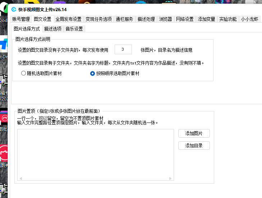Switch to 全局发布设置 tab
The image size is (262, 198).
coord(69,19)
